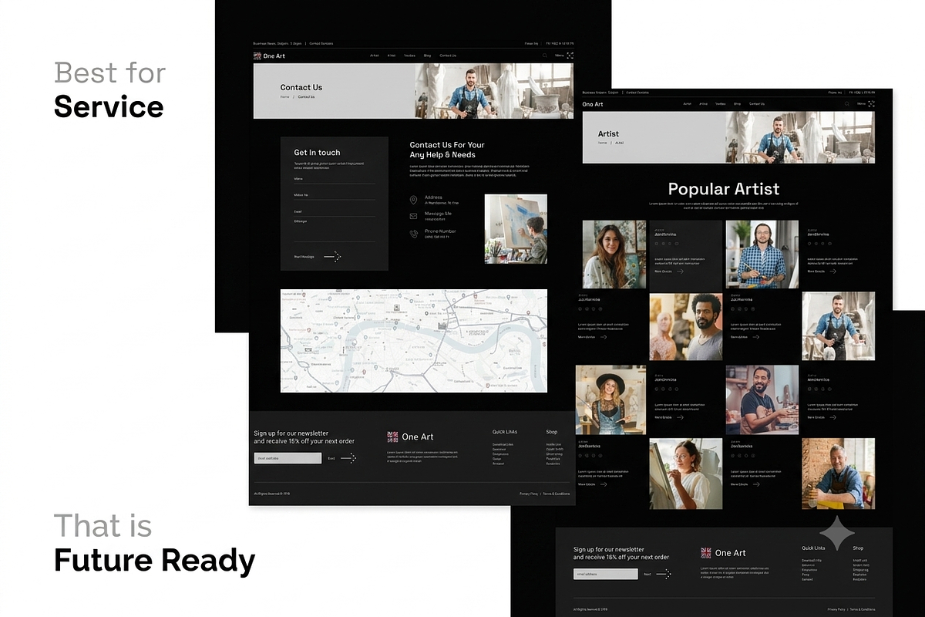Click the Artist page hero banner photo
This screenshot has width=925, height=617.
coord(800,137)
